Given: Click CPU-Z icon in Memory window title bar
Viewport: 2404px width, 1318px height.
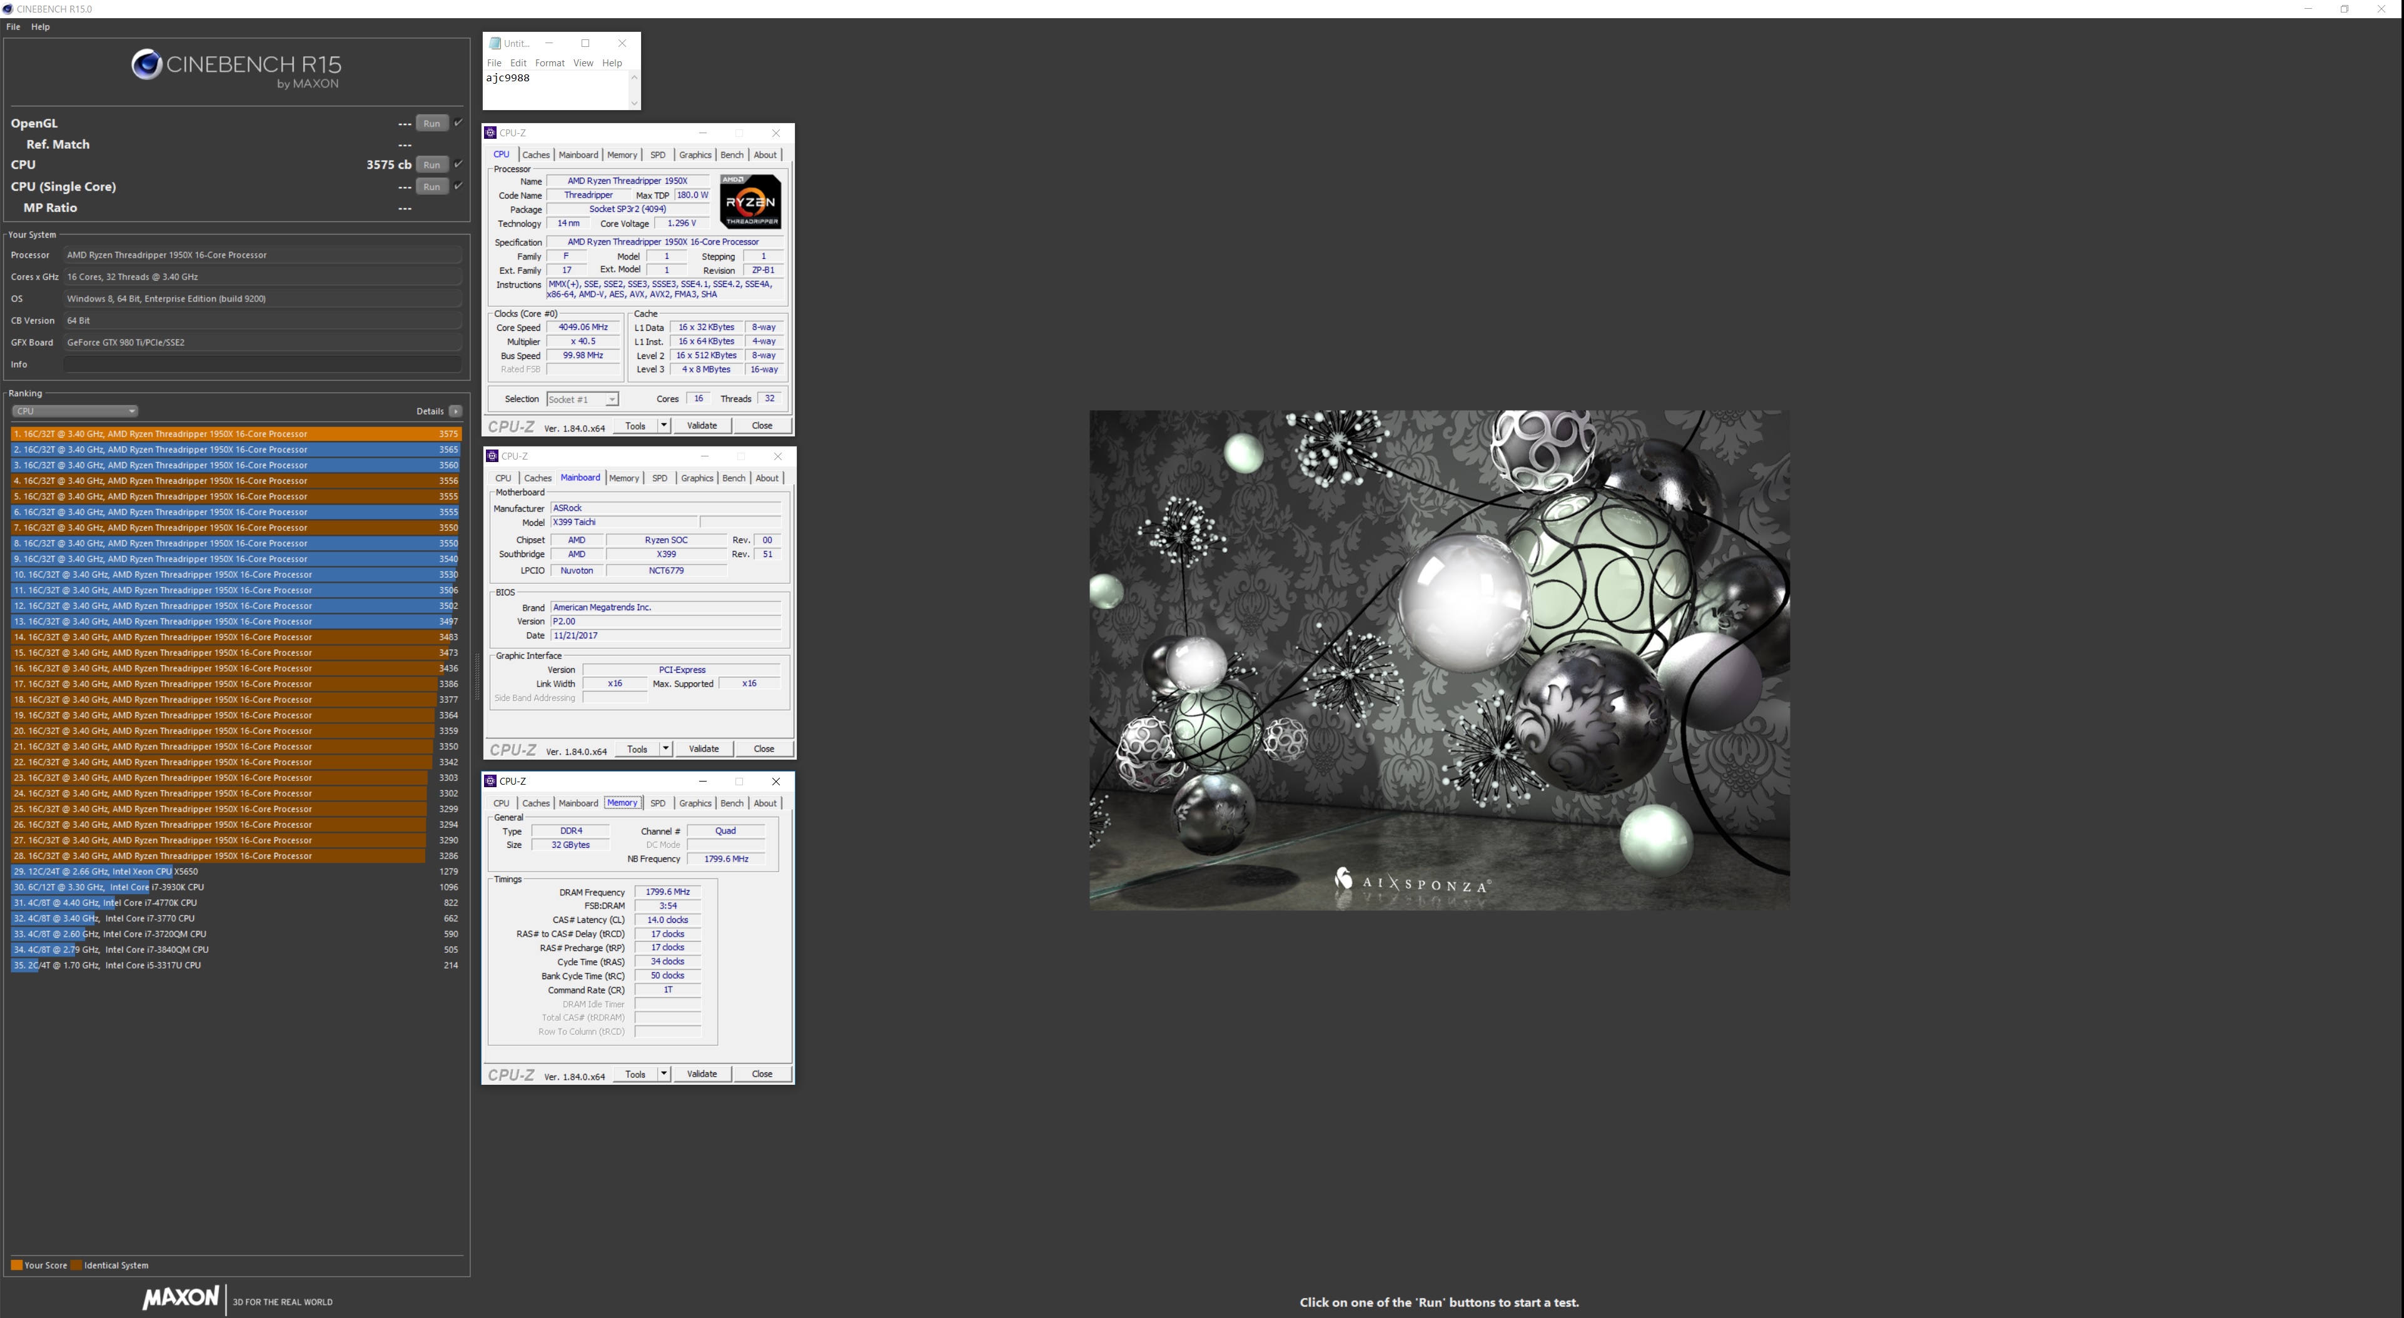Looking at the screenshot, I should pos(491,782).
